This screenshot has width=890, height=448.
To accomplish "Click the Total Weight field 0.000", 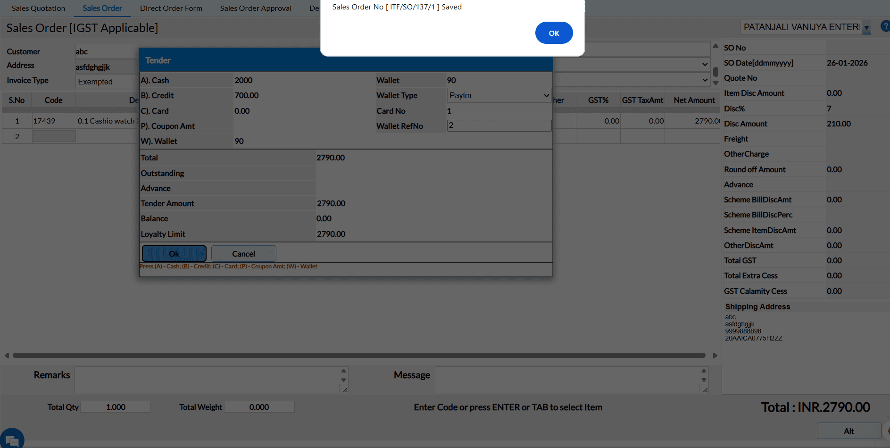I will (259, 407).
